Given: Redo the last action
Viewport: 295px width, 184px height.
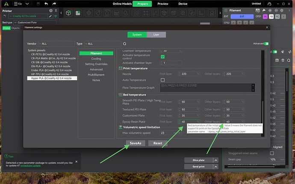Looking at the screenshot, I should [x=54, y=4].
